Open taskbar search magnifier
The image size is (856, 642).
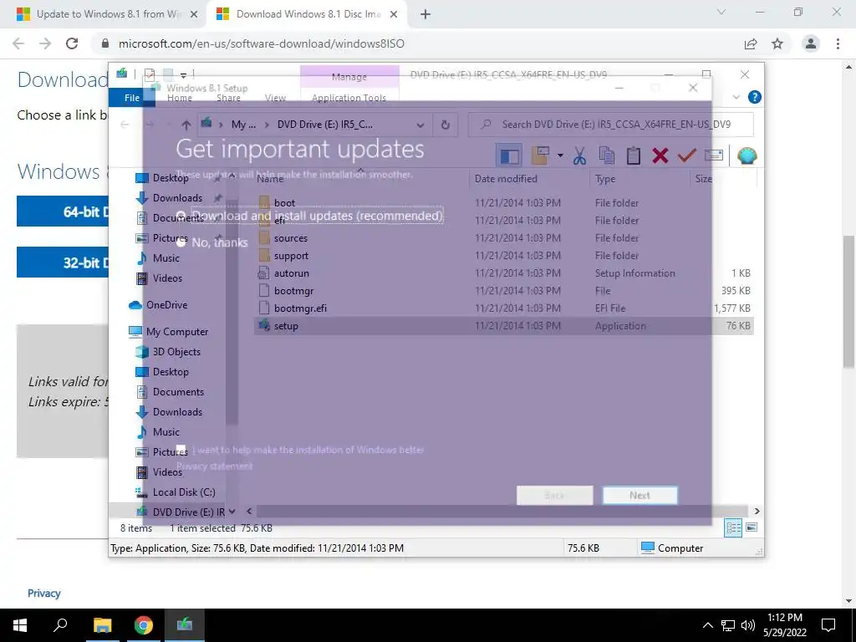click(x=60, y=625)
